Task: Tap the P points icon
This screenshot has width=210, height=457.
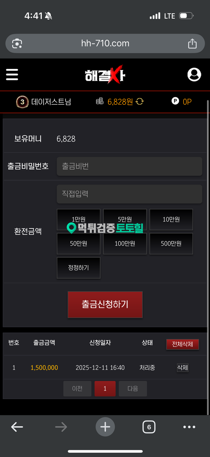Action: pos(175,102)
